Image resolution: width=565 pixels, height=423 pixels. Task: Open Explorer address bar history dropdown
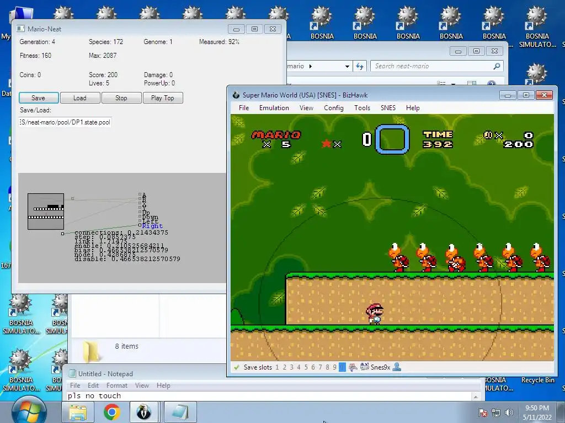click(x=347, y=66)
